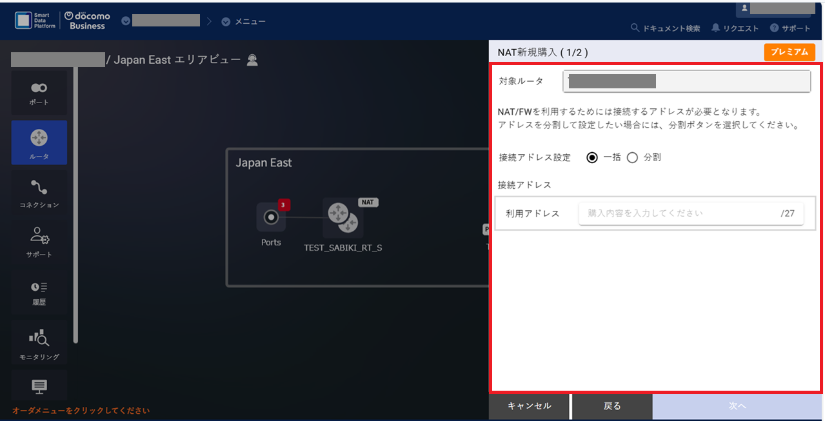Open the Support sidebar icon
825x421 pixels.
tap(39, 242)
